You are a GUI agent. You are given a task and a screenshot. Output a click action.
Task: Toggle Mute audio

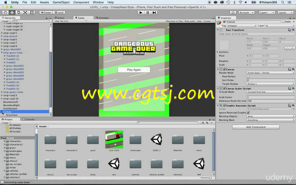pyautogui.click(x=190, y=21)
